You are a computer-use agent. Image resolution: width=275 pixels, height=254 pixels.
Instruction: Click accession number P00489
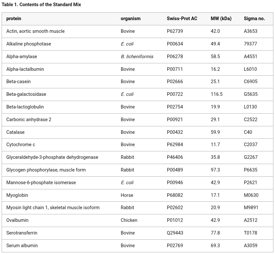pyautogui.click(x=175, y=170)
